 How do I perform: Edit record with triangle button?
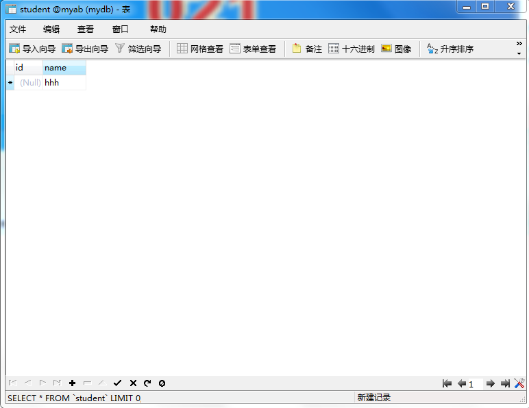[103, 383]
